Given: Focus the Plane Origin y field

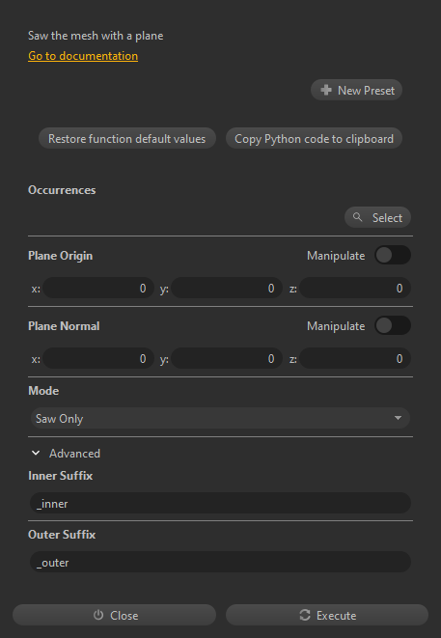Looking at the screenshot, I should [227, 288].
